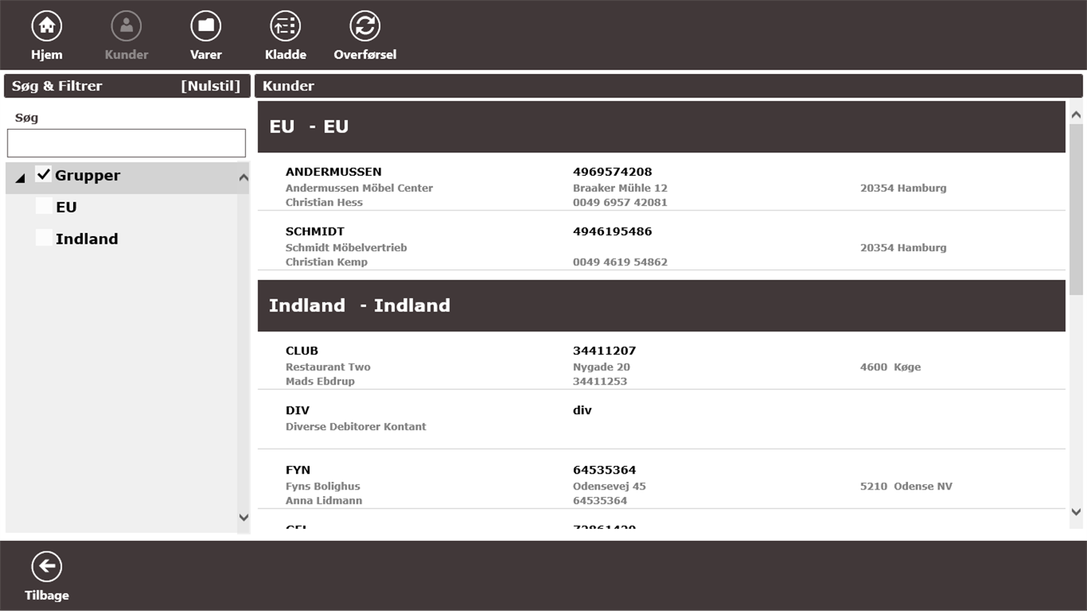Tick the Indland group checkbox
Image resolution: width=1087 pixels, height=611 pixels.
pyautogui.click(x=44, y=238)
